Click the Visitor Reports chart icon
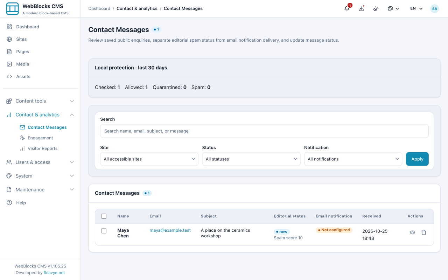Viewport: 448px width, 280px height. coord(22,148)
